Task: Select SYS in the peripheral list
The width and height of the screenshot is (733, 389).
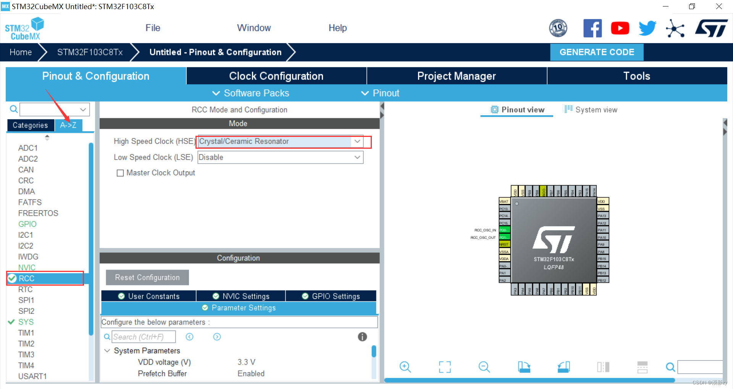Action: pos(26,322)
